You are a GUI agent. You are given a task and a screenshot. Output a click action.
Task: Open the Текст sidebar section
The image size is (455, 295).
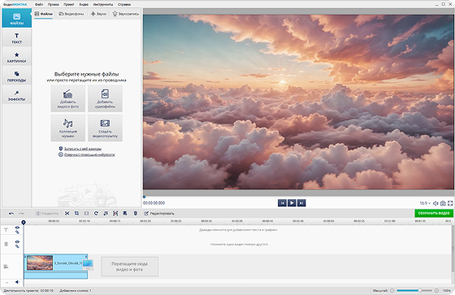[x=16, y=37]
